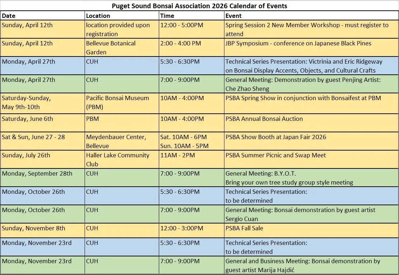Select the '2:00 - 4:00 PM' time cell
Viewport: 399px width, 275px height.
(191, 48)
